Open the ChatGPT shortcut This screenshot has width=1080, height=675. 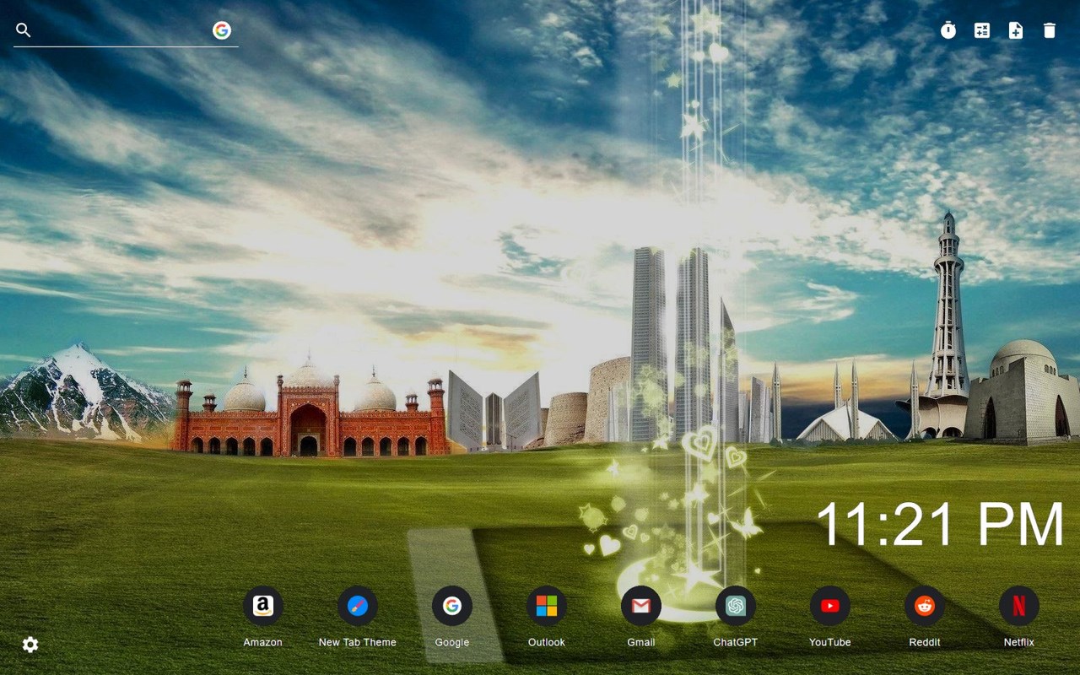point(735,605)
